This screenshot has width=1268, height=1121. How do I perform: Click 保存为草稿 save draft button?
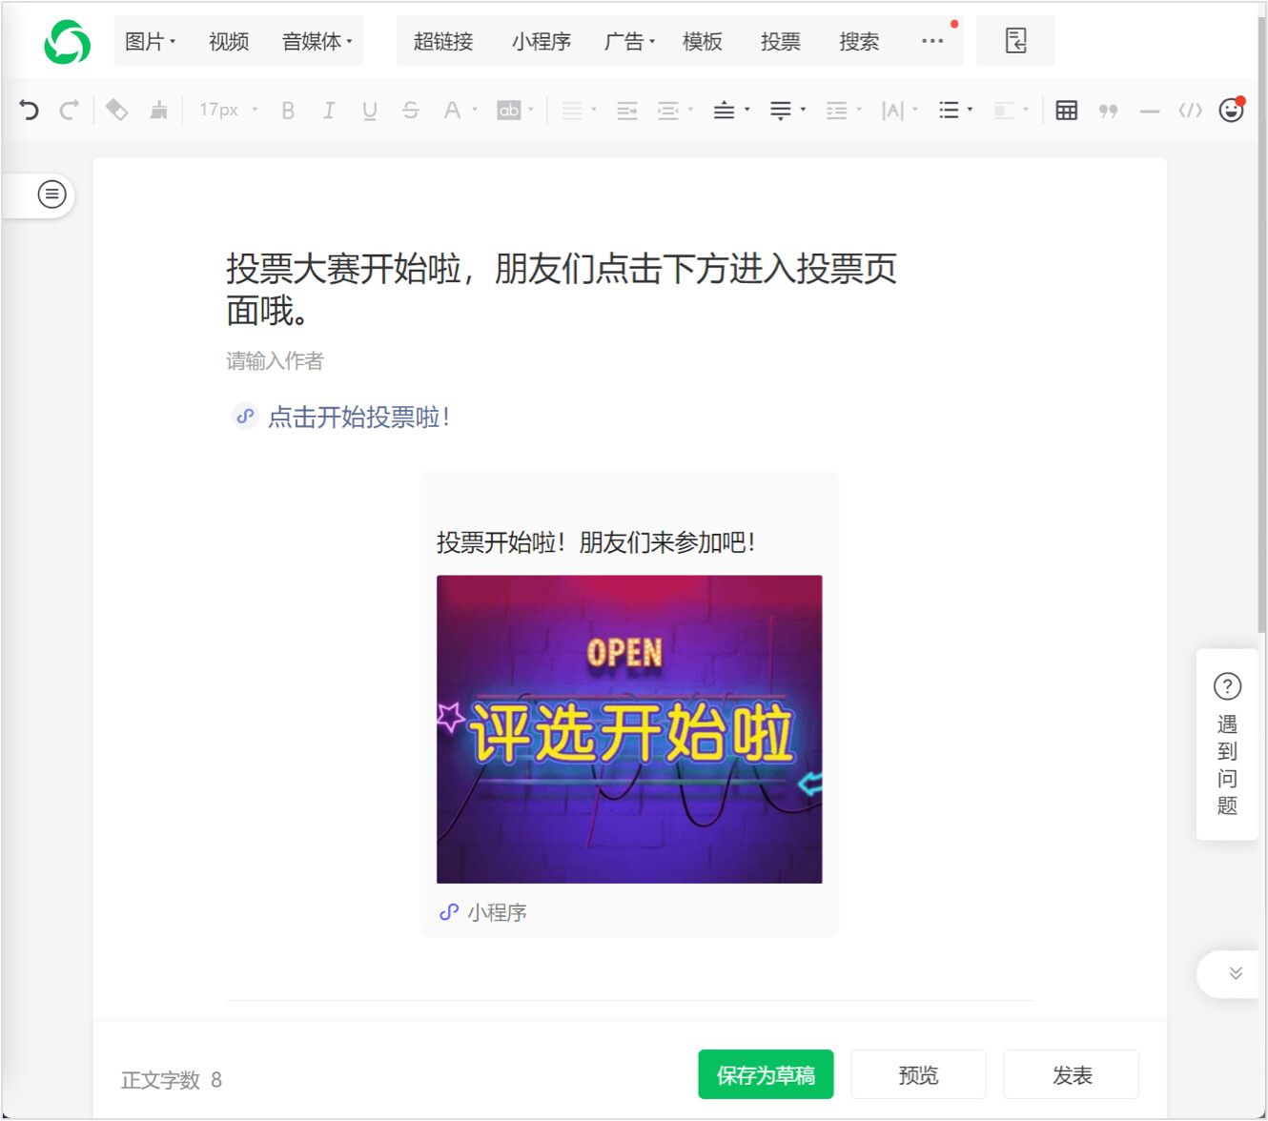(x=766, y=1074)
